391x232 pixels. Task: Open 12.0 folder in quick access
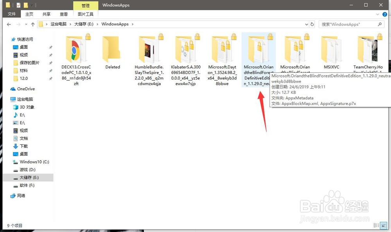click(x=20, y=78)
